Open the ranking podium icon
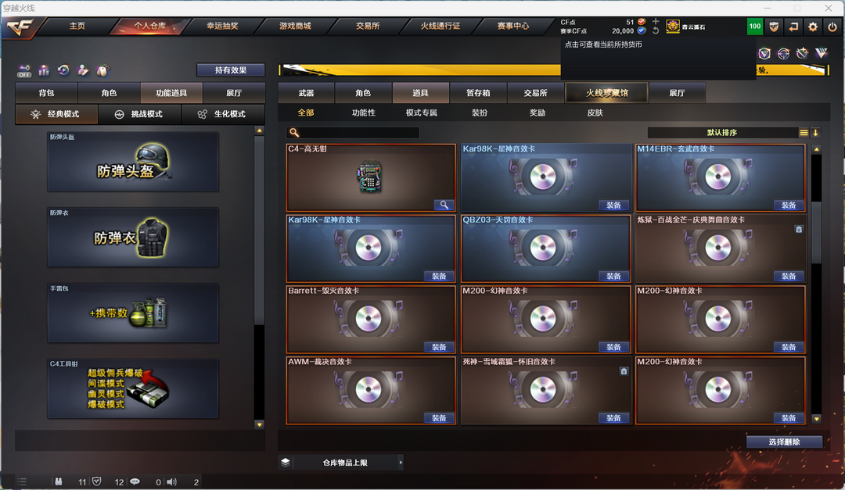 pos(44,70)
